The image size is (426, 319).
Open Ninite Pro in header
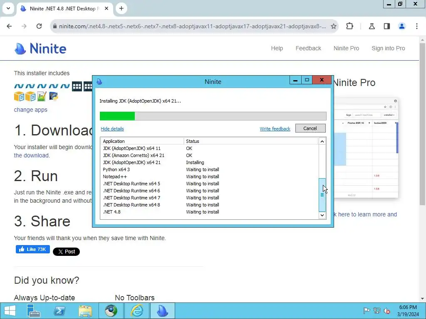(346, 48)
